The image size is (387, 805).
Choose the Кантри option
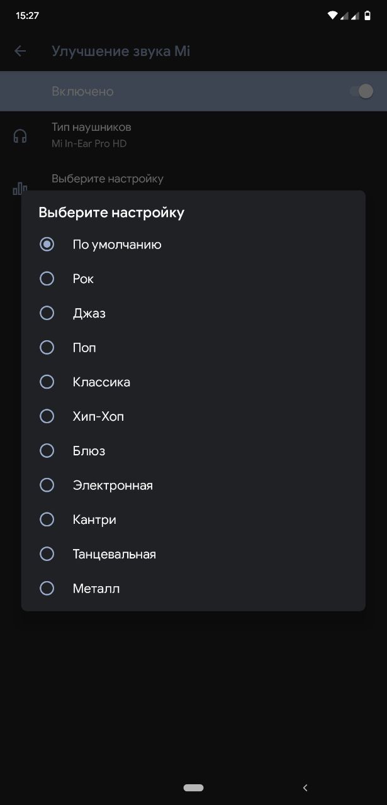click(193, 519)
